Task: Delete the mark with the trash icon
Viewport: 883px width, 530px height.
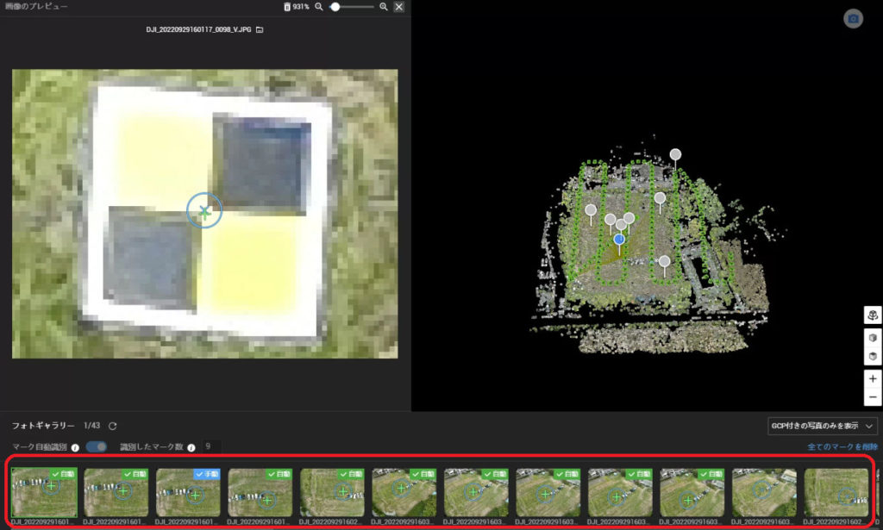Action: coord(287,7)
